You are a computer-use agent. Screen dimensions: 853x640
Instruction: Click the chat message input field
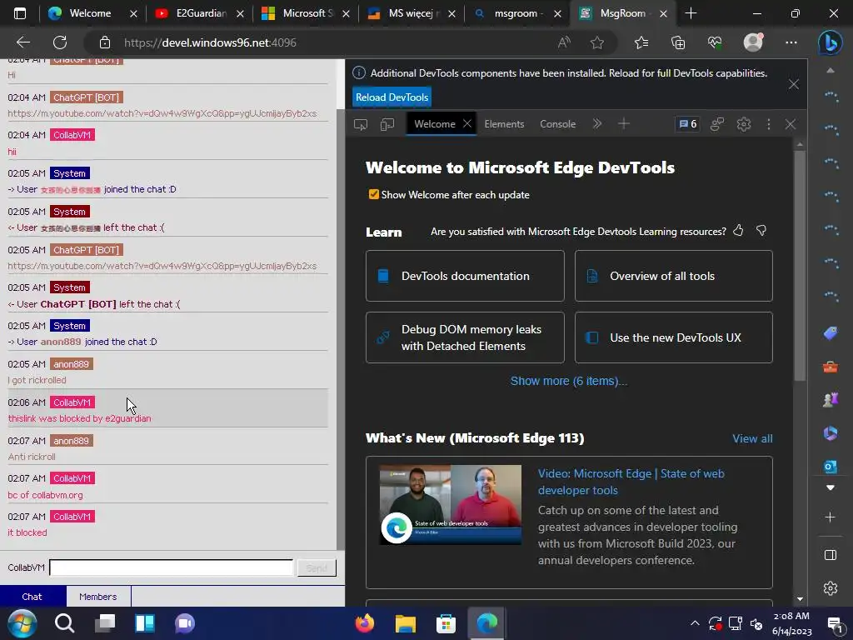[x=172, y=567]
